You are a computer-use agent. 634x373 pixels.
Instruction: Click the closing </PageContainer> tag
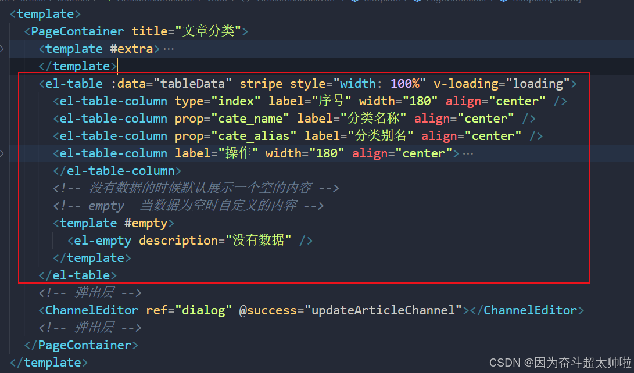pos(81,345)
